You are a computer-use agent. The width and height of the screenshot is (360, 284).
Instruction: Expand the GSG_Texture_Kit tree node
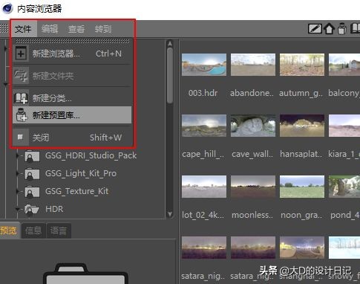point(17,191)
